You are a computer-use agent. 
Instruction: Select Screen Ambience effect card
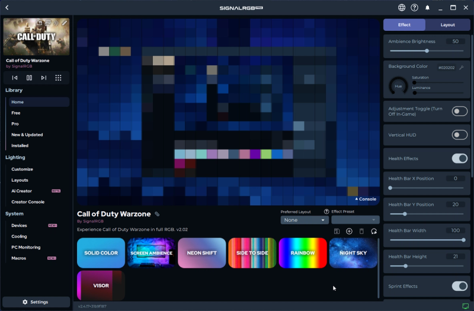coord(152,253)
